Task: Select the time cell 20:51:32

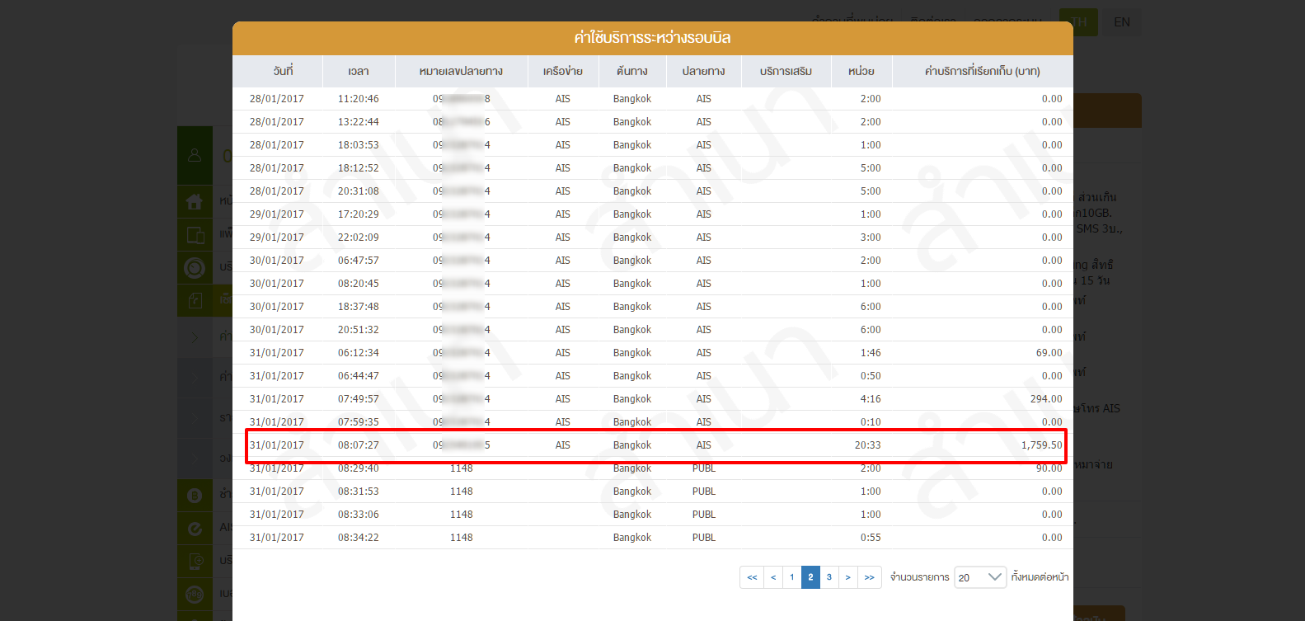Action: coord(359,330)
